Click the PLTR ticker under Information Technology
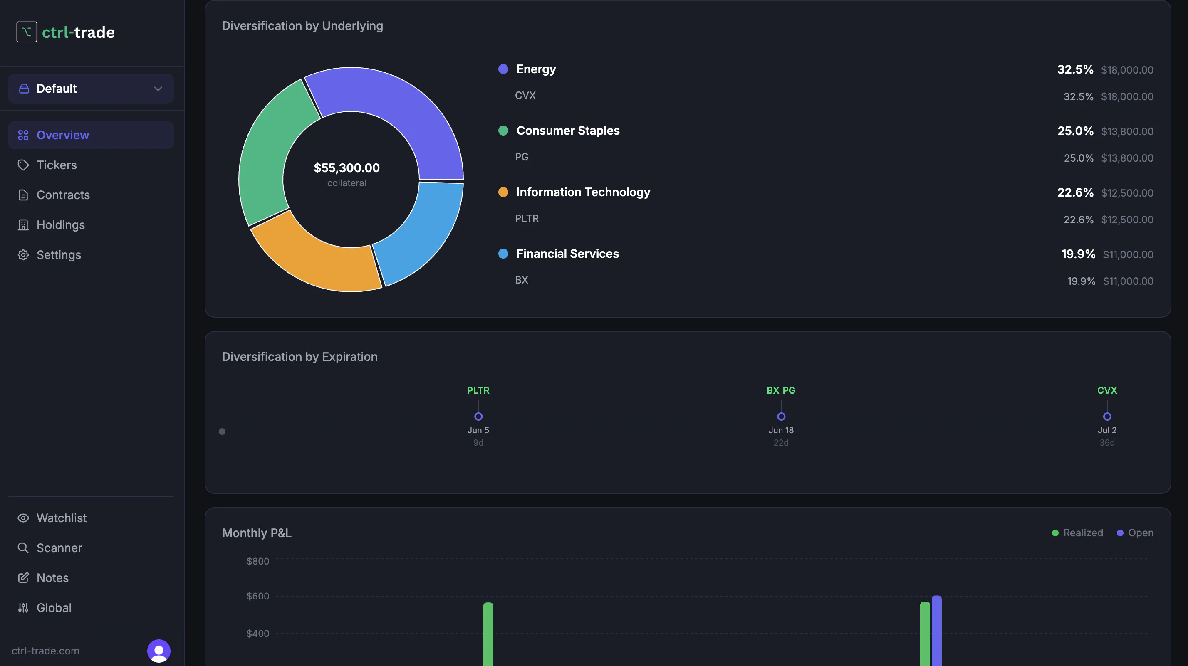 pyautogui.click(x=527, y=219)
